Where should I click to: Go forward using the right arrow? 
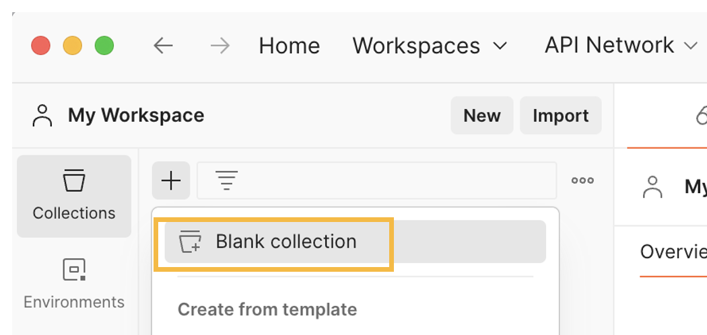click(220, 46)
